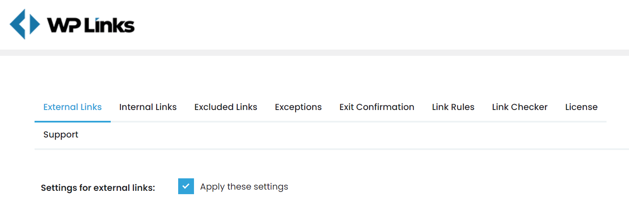Viewport: 629px width, 205px height.
Task: Switch to the Internal Links tab
Action: click(x=148, y=107)
